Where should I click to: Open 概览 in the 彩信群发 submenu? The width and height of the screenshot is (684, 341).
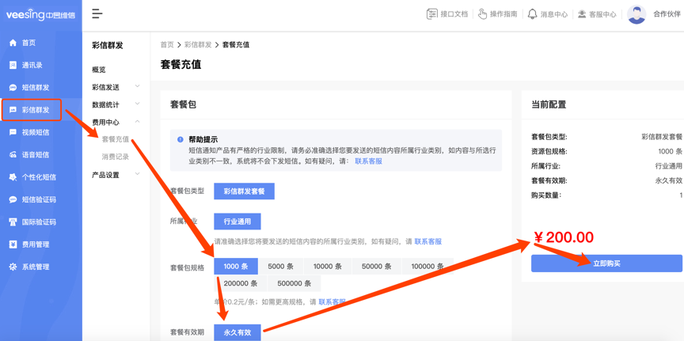pyautogui.click(x=99, y=70)
